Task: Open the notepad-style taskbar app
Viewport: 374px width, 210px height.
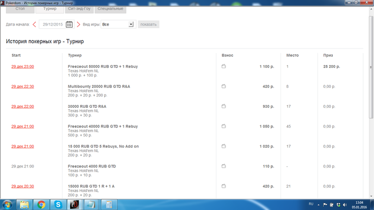Action: (91, 205)
